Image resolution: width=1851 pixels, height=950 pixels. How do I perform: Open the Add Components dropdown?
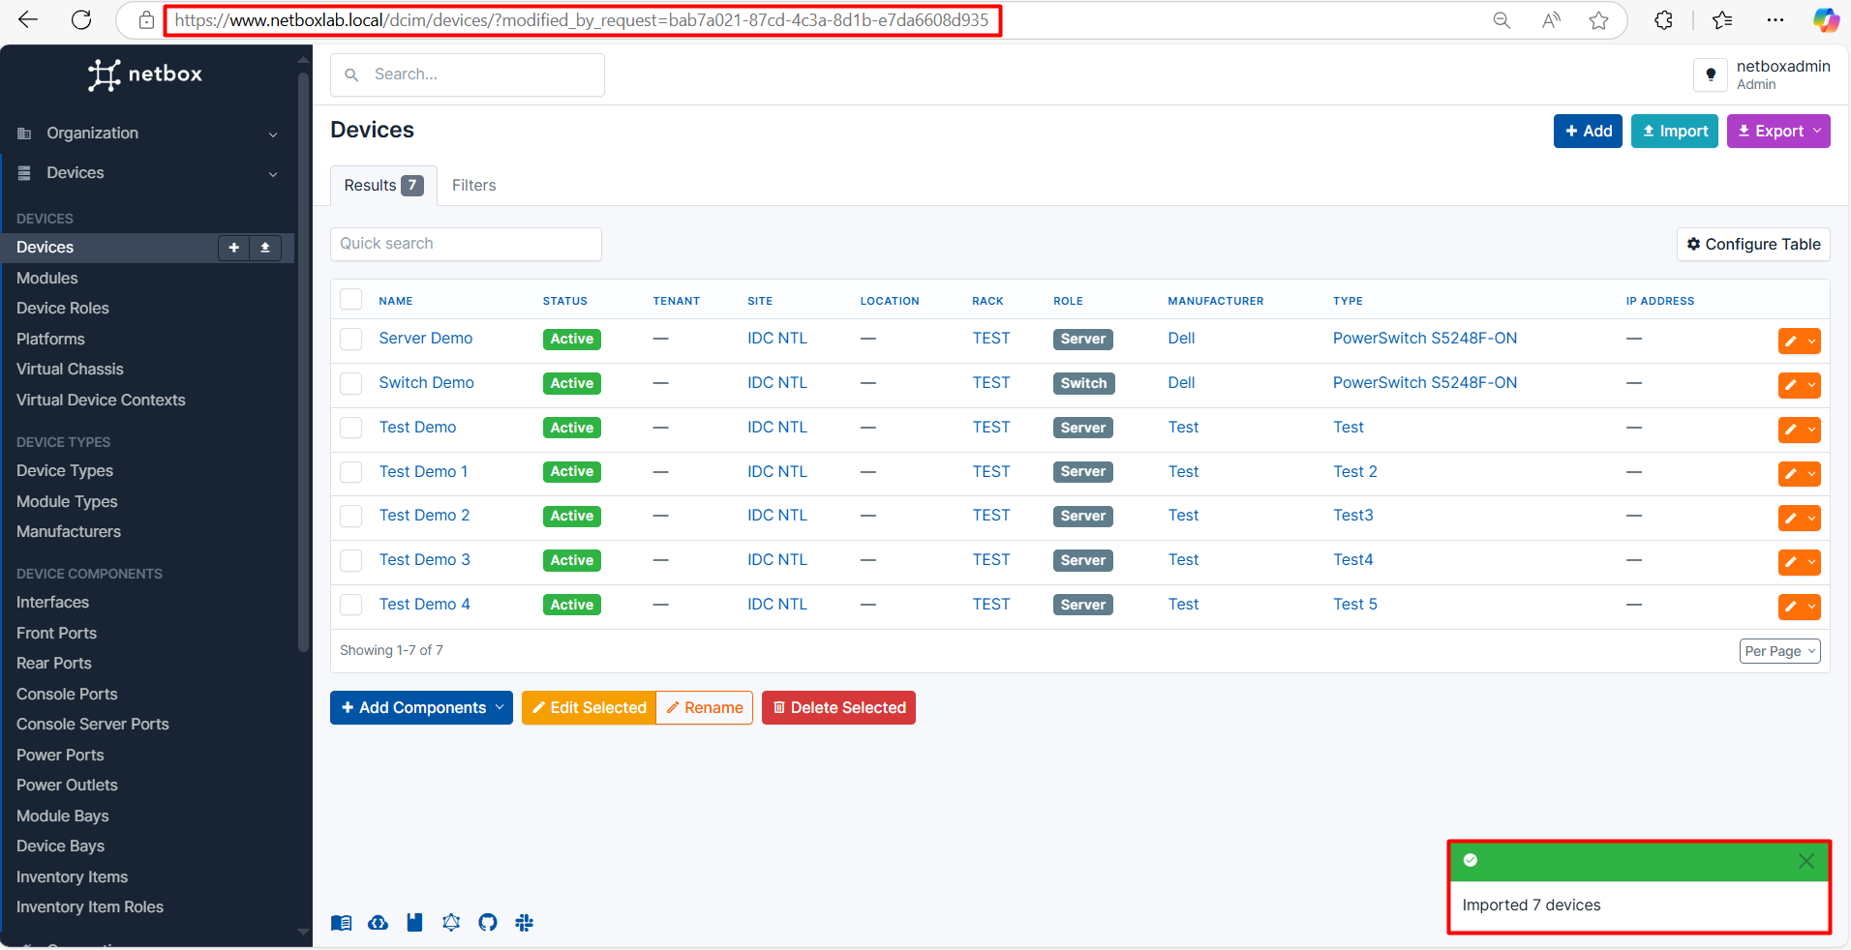421,708
